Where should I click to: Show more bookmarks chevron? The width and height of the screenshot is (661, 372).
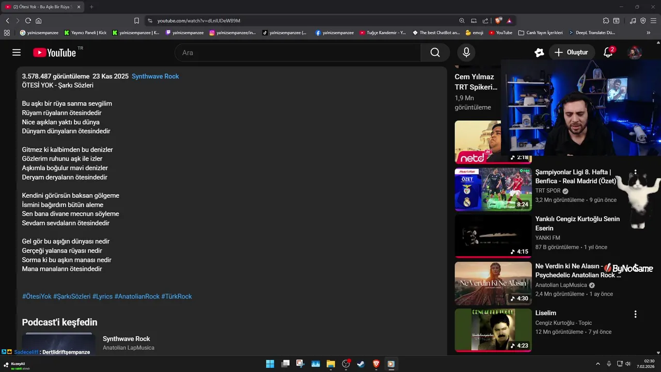click(x=648, y=33)
